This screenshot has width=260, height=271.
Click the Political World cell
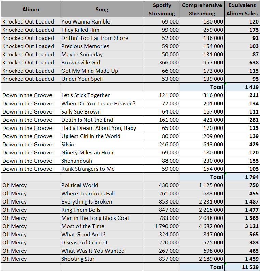point(102,185)
